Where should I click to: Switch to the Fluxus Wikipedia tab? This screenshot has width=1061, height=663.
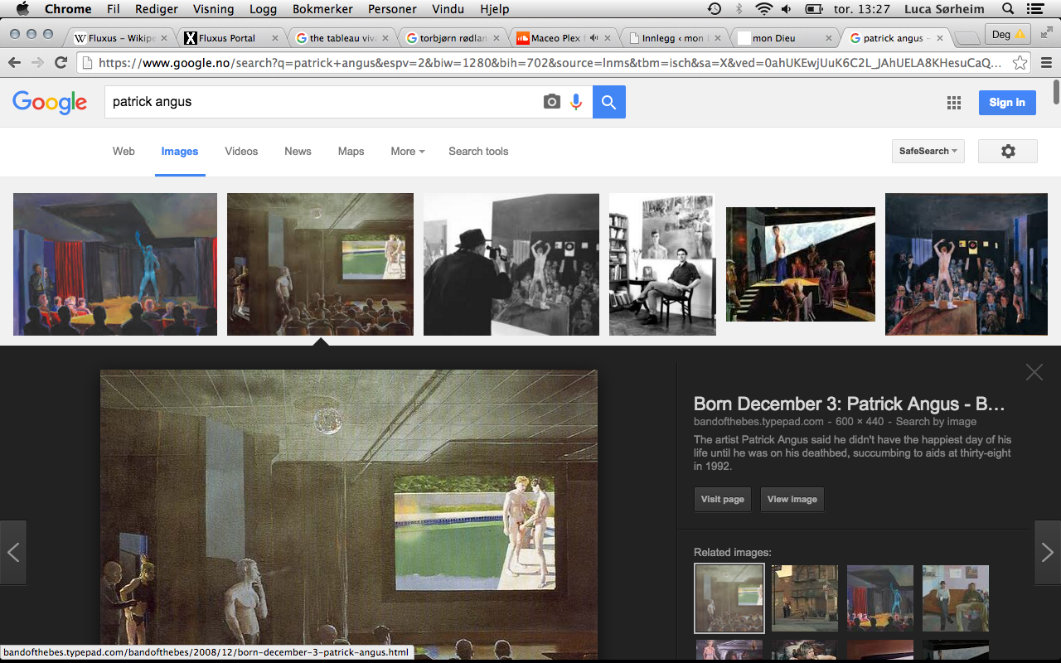tap(120, 38)
